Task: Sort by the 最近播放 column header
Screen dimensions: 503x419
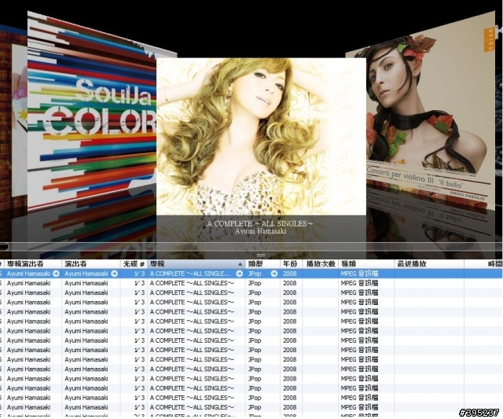Action: coord(429,264)
